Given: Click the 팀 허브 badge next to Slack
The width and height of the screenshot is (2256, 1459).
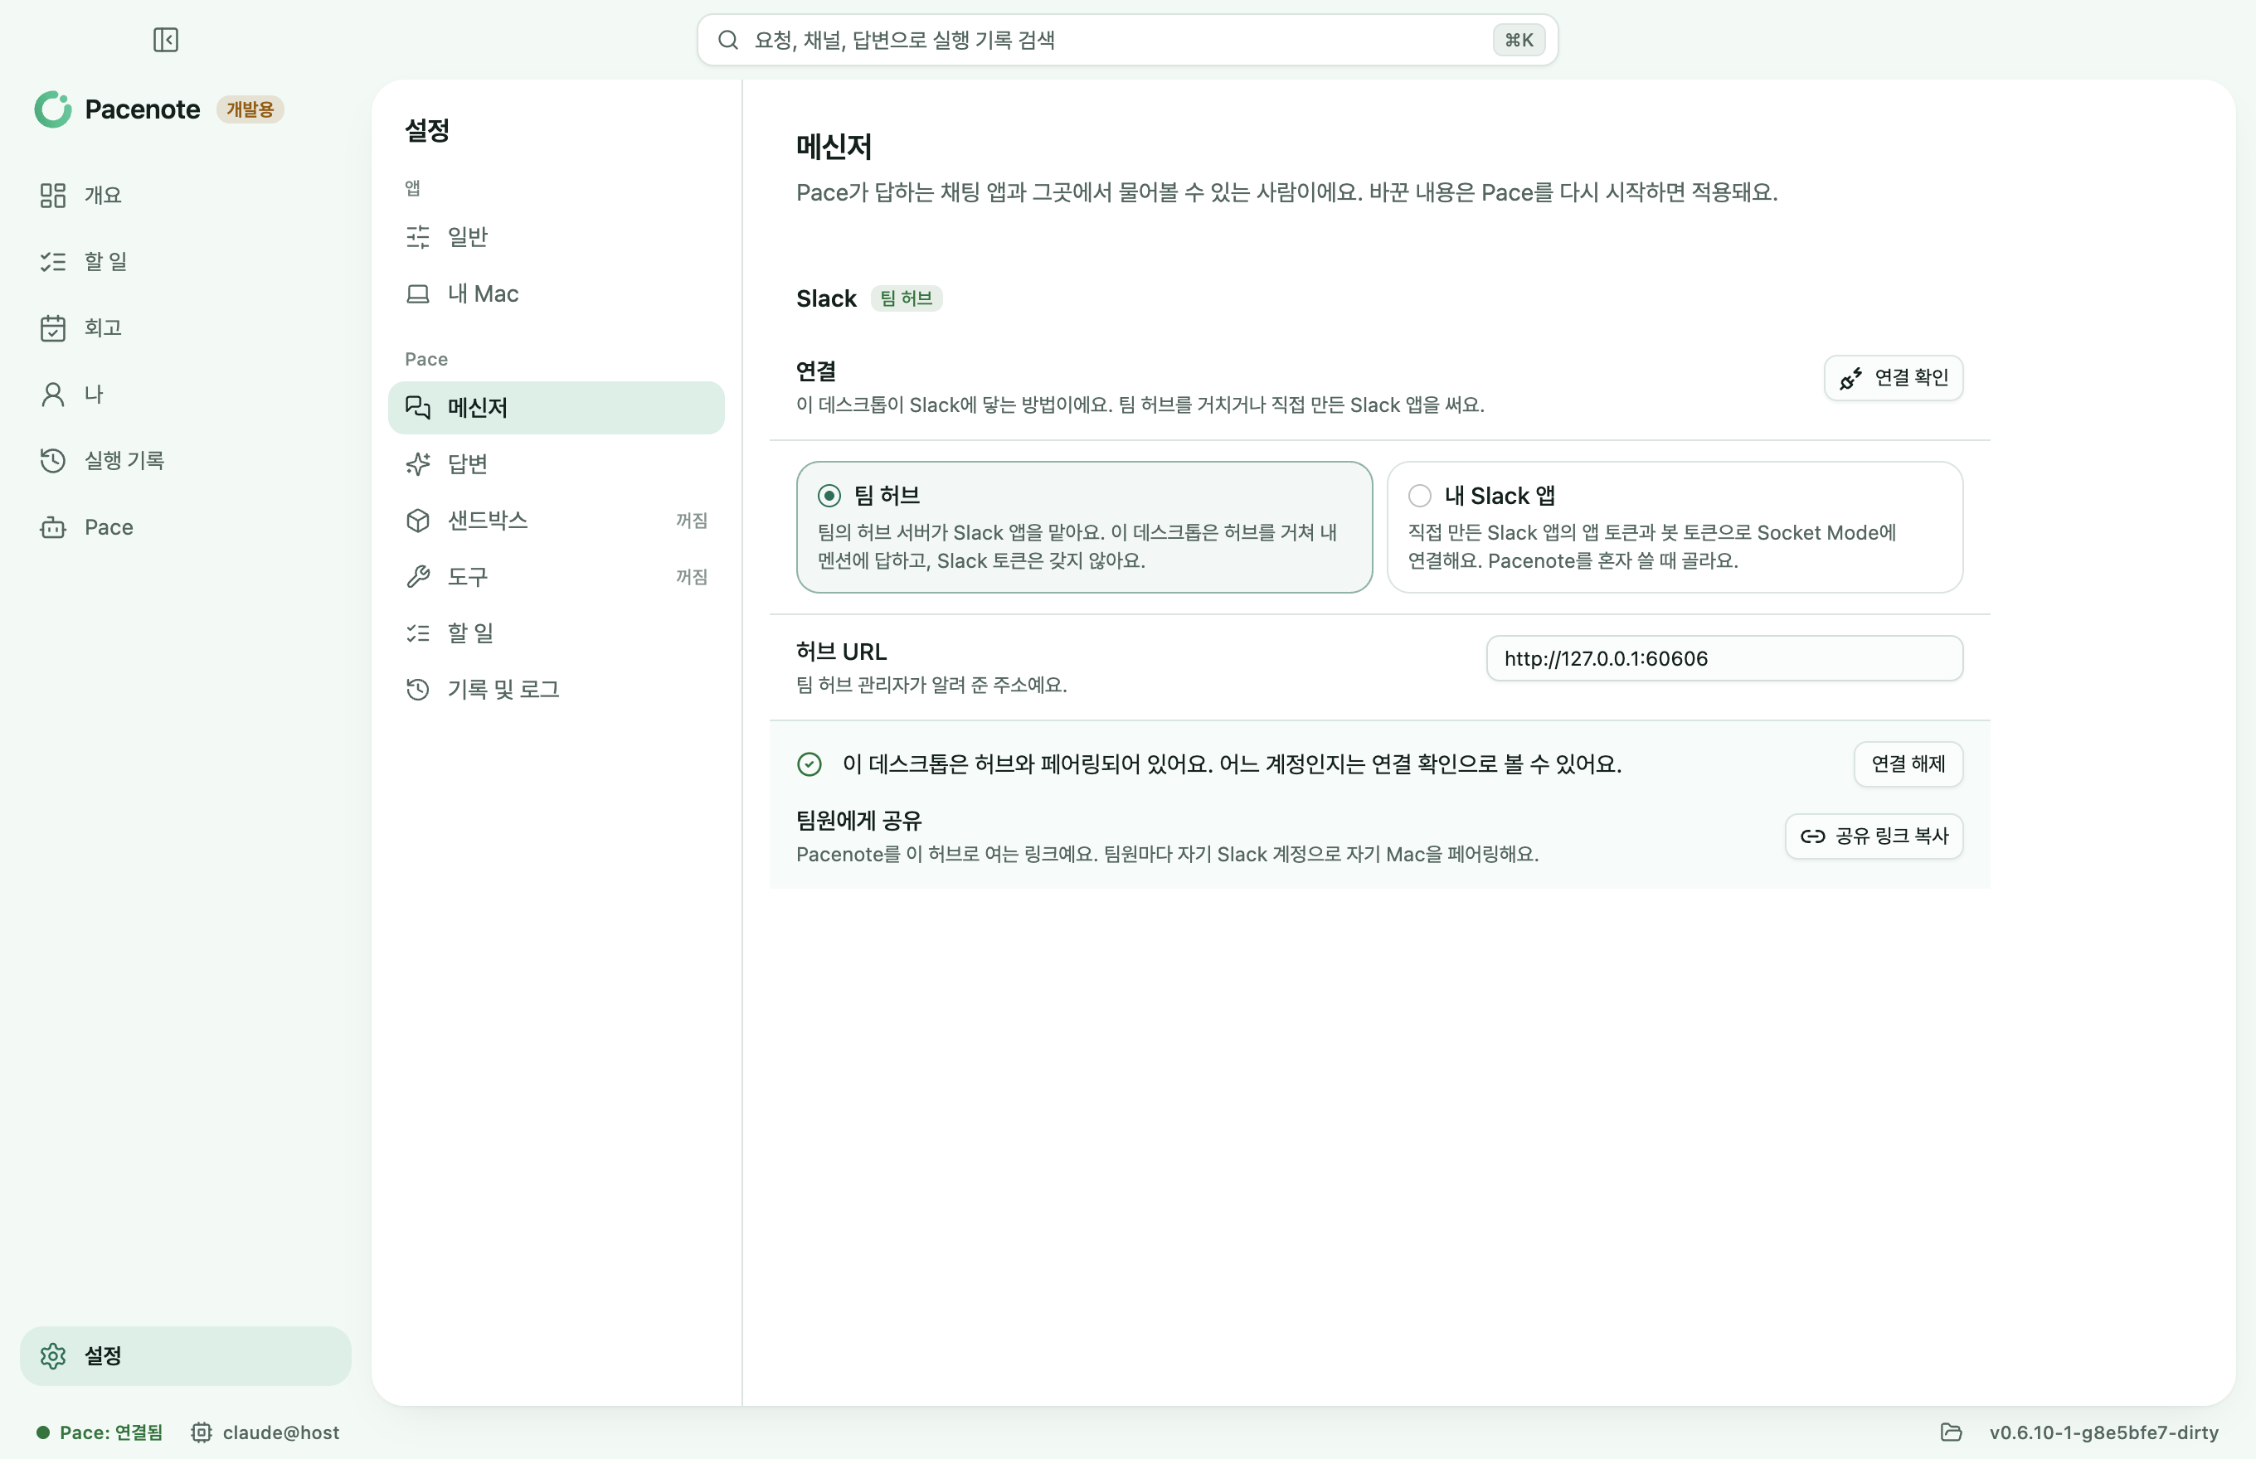Looking at the screenshot, I should coord(907,298).
